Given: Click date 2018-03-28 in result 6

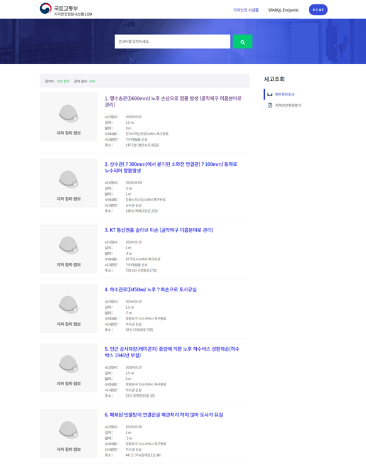Looking at the screenshot, I should [x=134, y=427].
